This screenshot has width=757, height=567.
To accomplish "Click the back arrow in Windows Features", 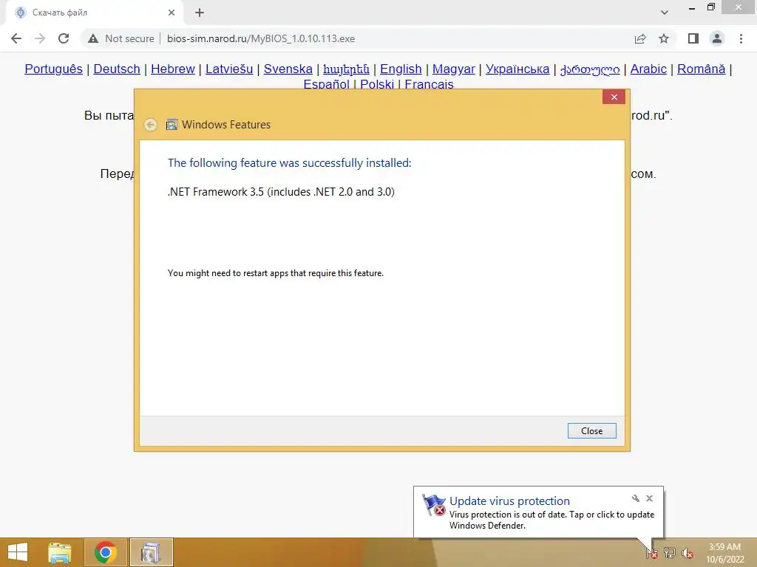I will (151, 125).
